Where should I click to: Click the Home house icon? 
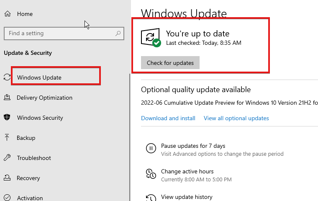[x=8, y=14]
